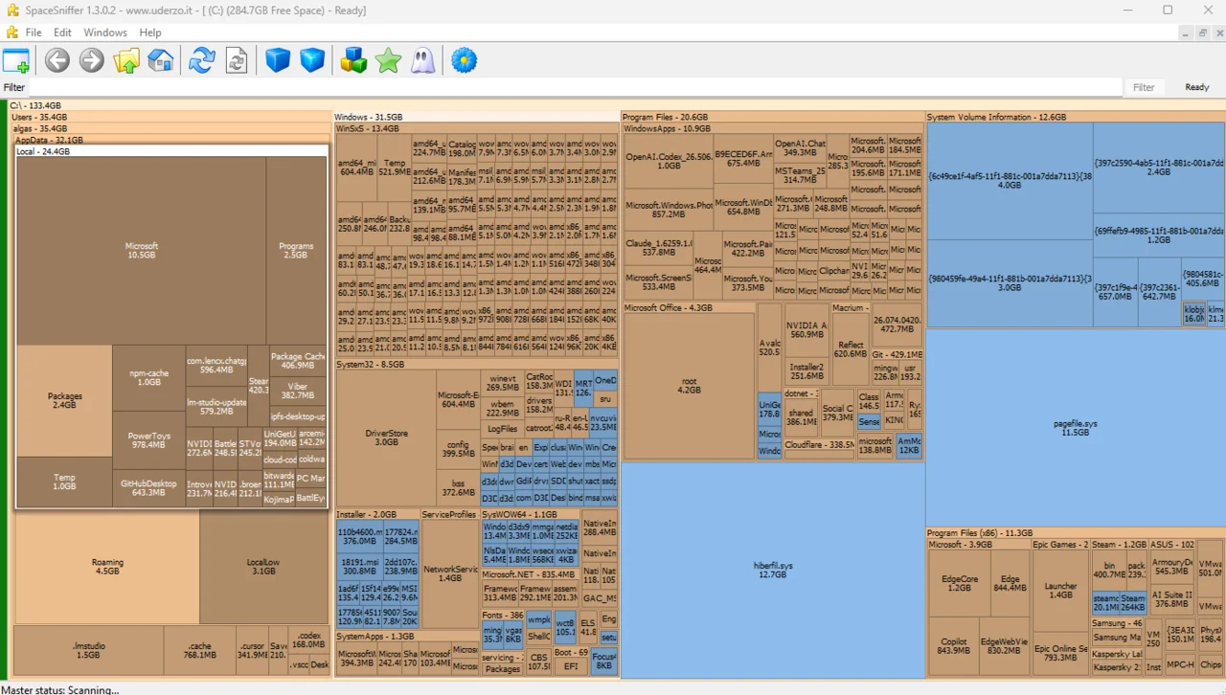Select the Programs 2.5GB block
This screenshot has width=1226, height=695.
(296, 251)
